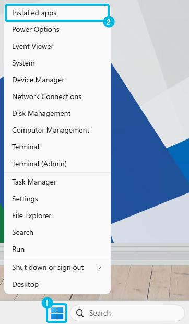Click the Windows Start button
This screenshot has height=324, width=189.
(57, 313)
